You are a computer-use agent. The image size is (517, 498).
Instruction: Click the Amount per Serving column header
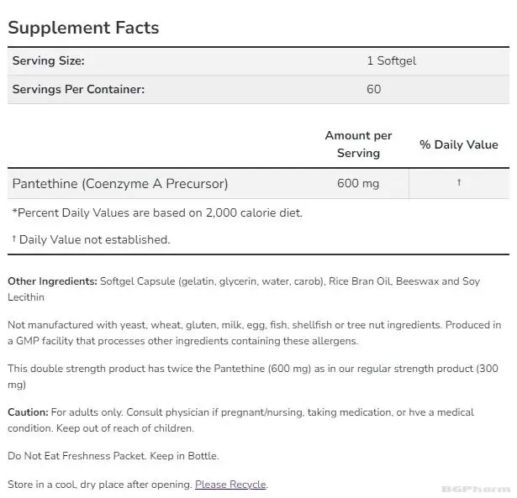pyautogui.click(x=358, y=144)
